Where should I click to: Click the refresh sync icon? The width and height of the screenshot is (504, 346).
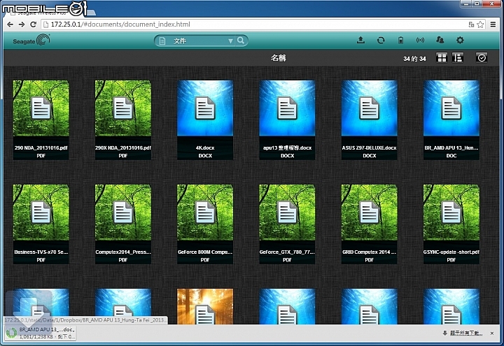381,40
